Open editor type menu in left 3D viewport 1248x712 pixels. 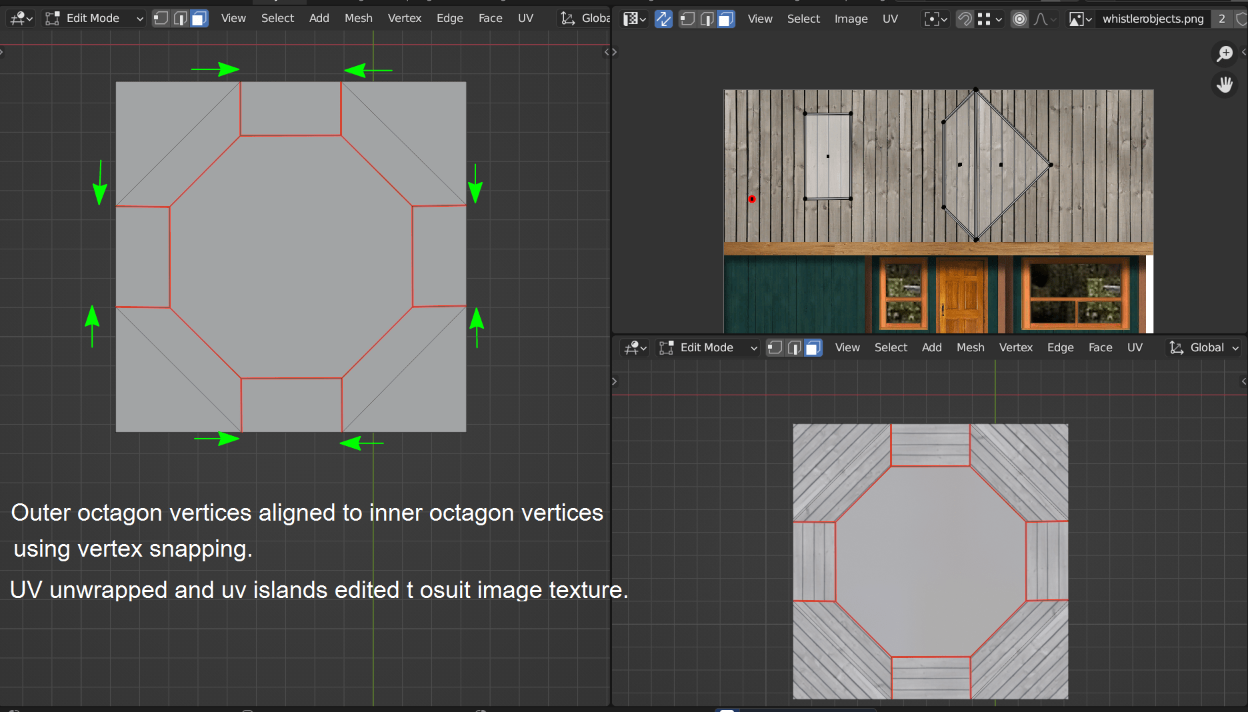point(21,19)
